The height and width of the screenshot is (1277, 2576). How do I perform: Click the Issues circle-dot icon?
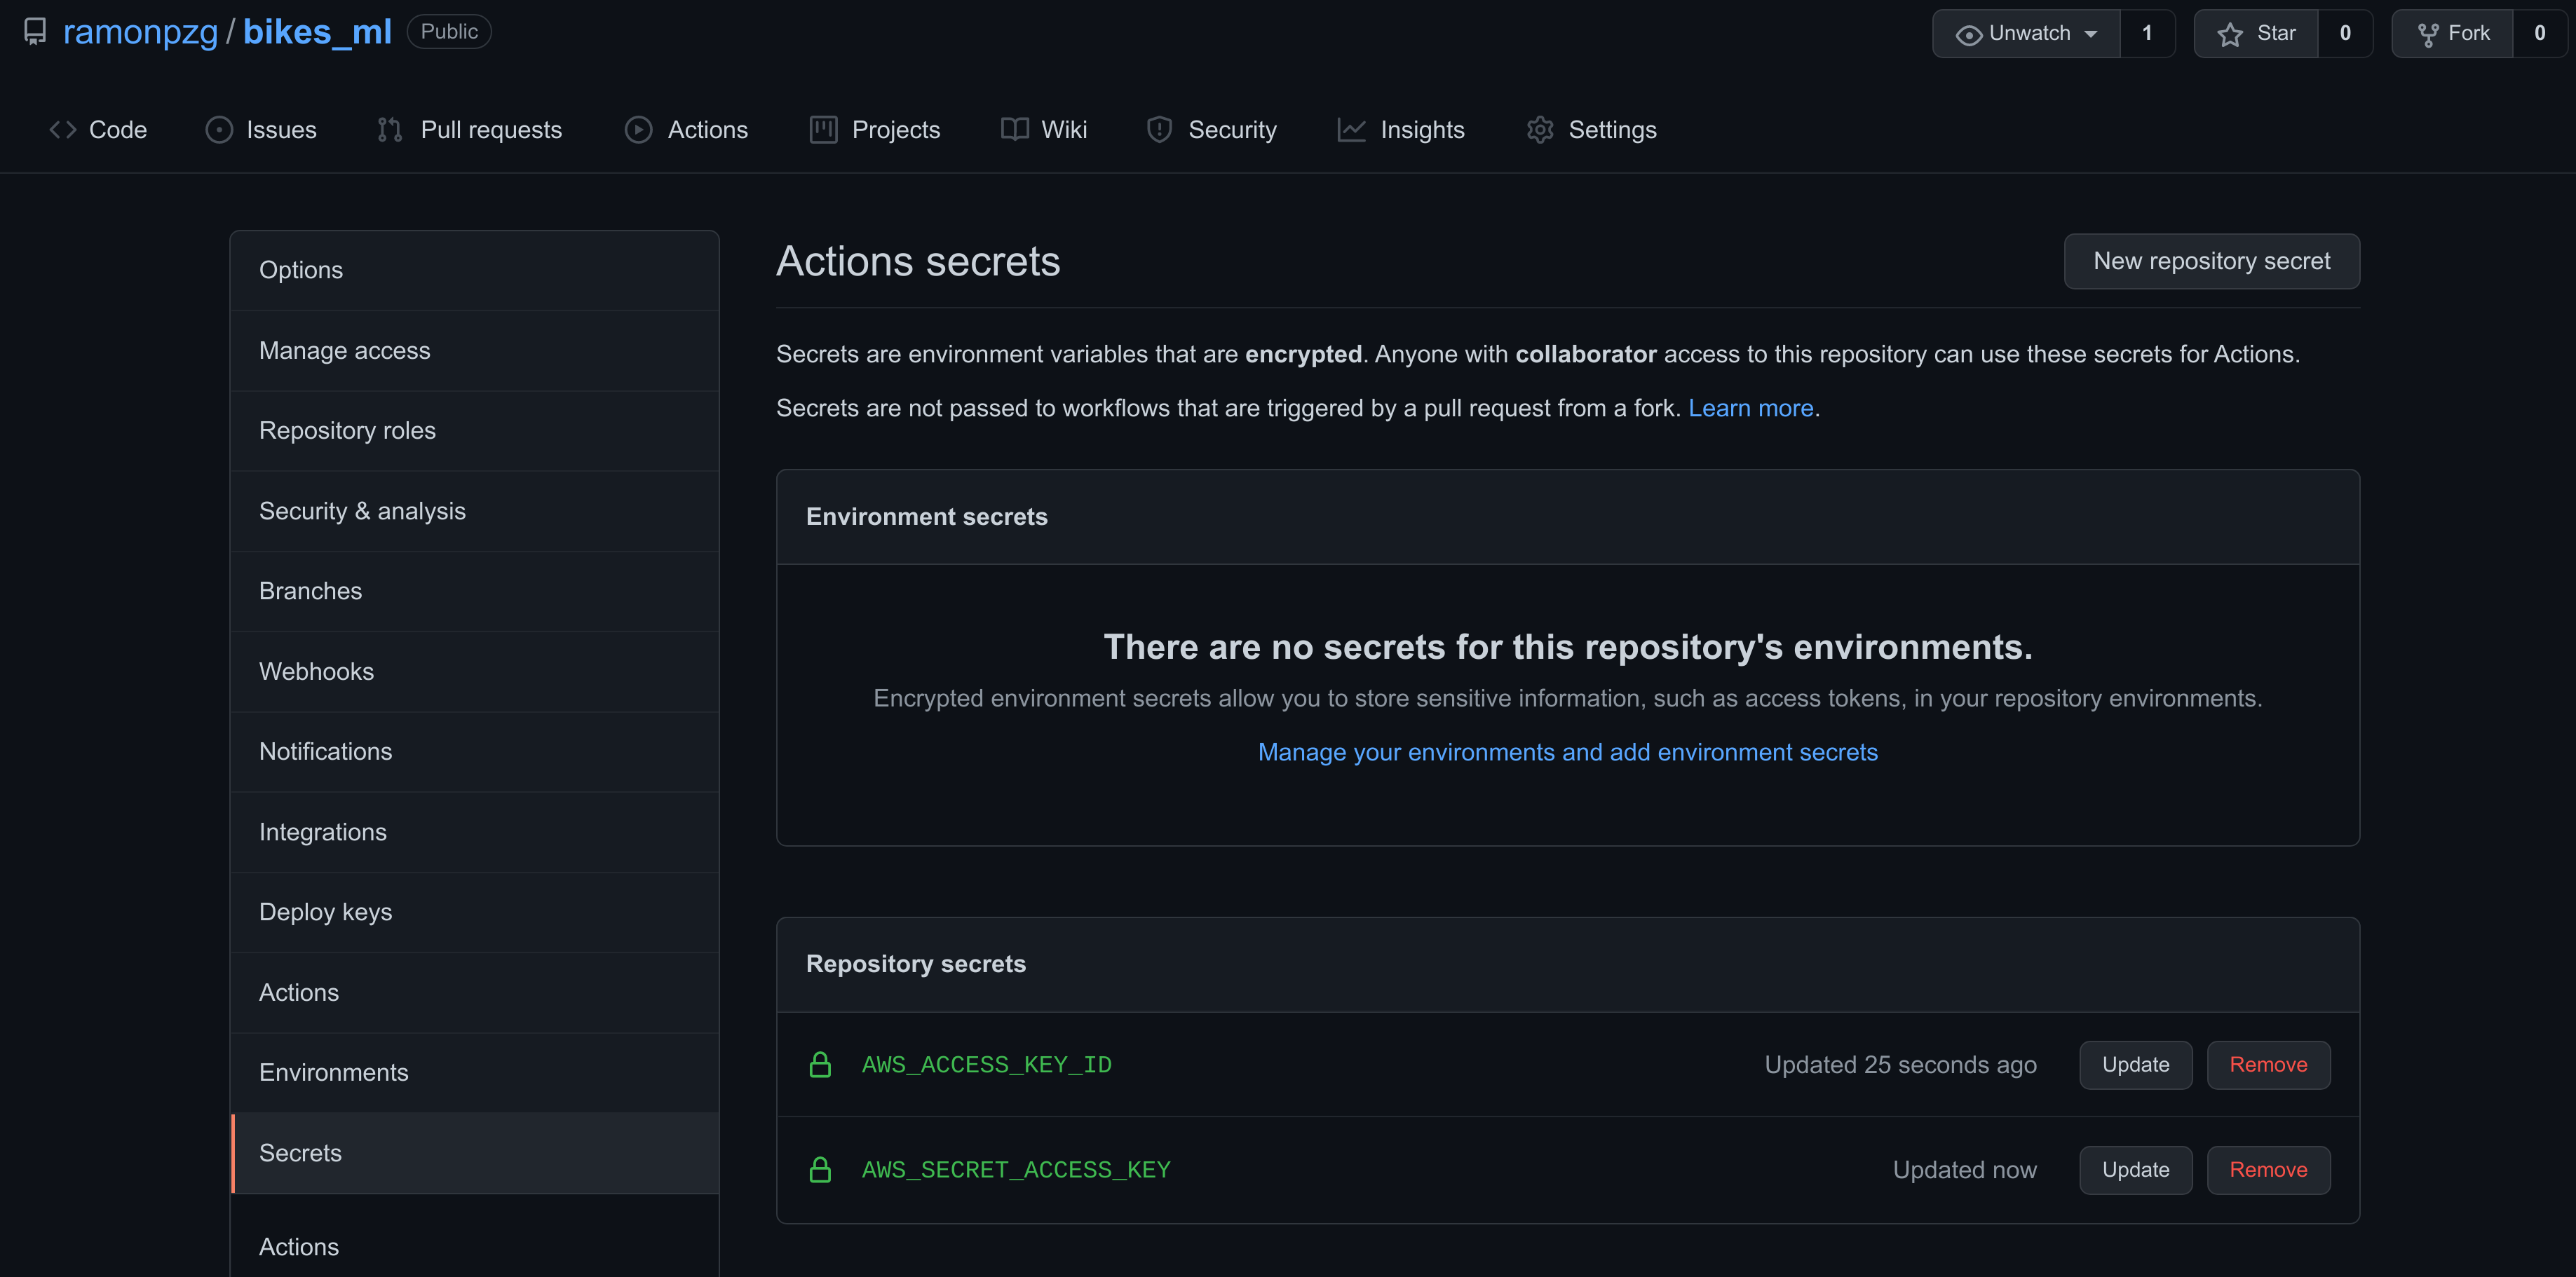point(219,130)
